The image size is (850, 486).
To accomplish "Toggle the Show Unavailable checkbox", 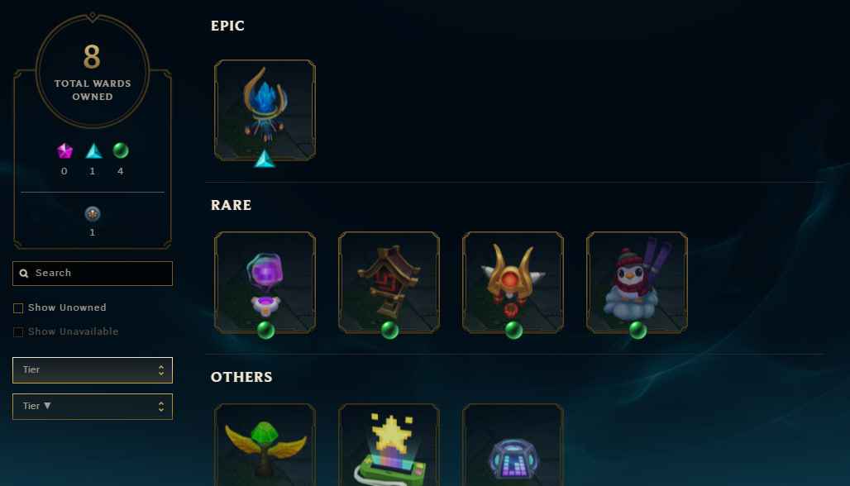I will click(18, 332).
